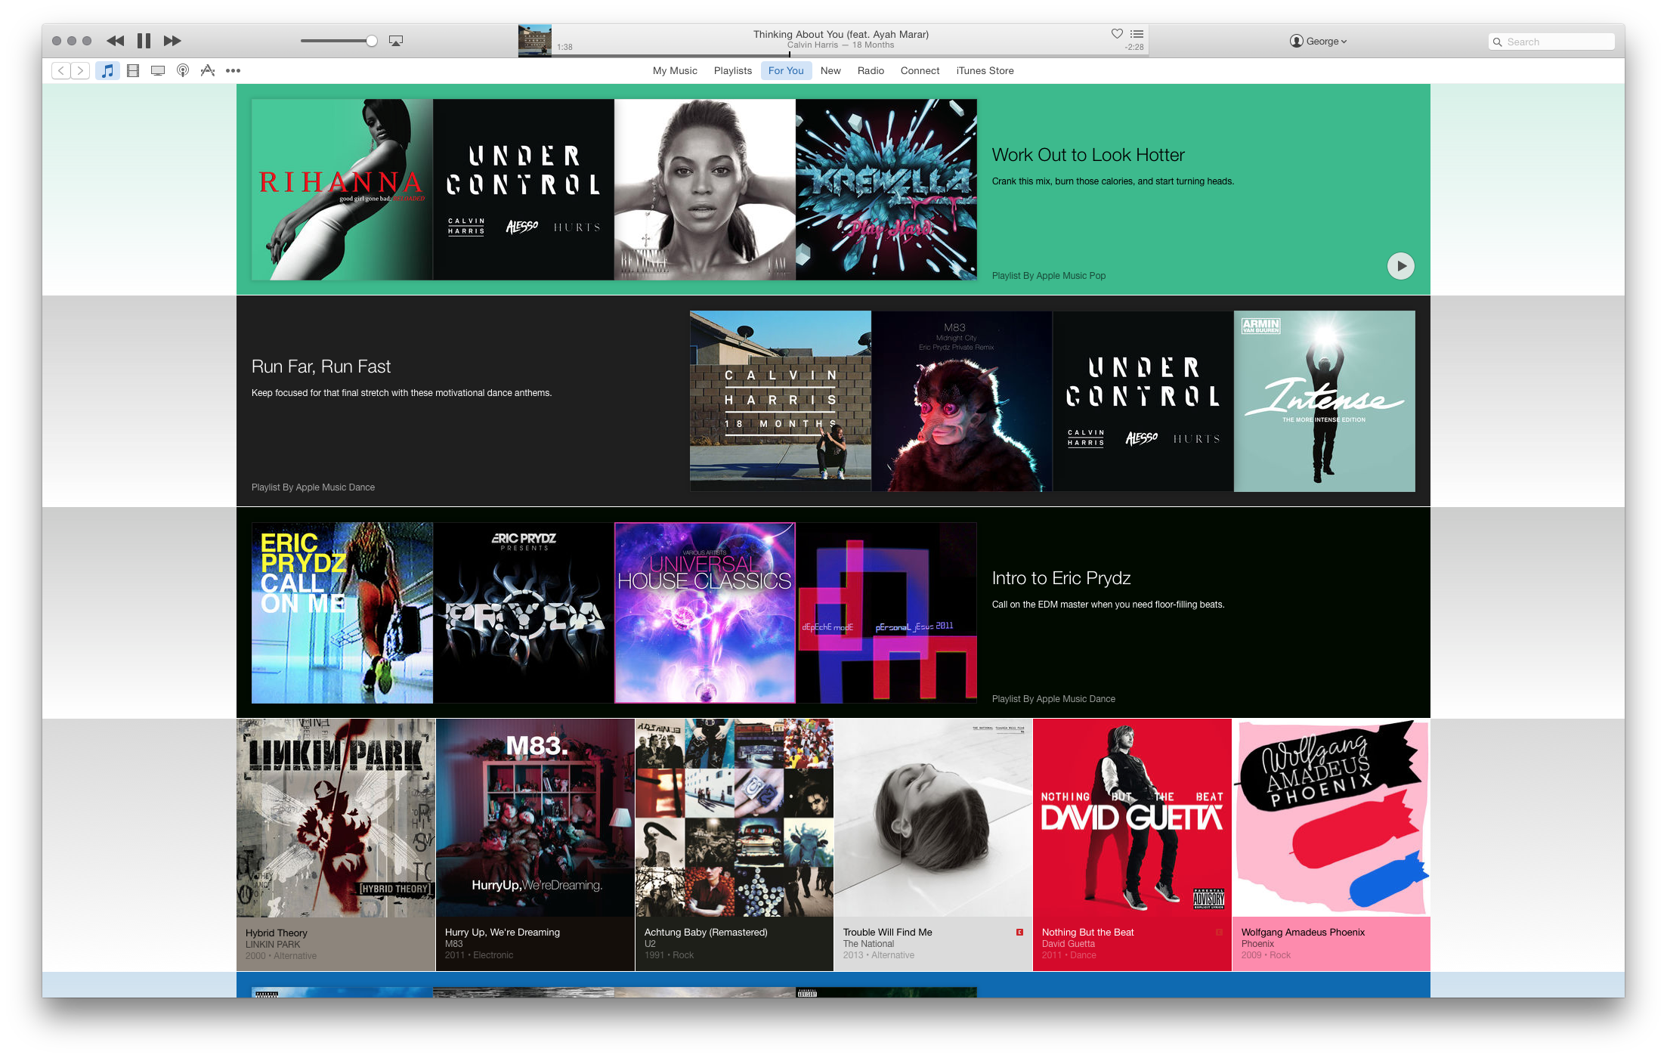Play the Work Out to Look Hotter playlist
This screenshot has height=1058, width=1667.
point(1400,266)
